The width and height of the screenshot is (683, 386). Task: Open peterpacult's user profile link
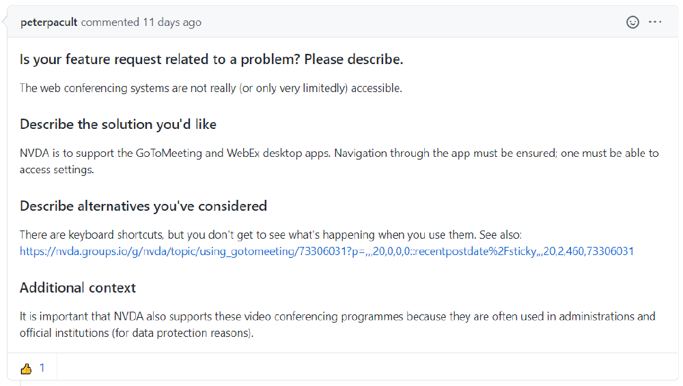pos(48,23)
